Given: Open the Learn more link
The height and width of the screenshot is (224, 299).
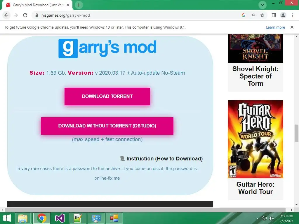Looking at the screenshot, I should pos(275,27).
